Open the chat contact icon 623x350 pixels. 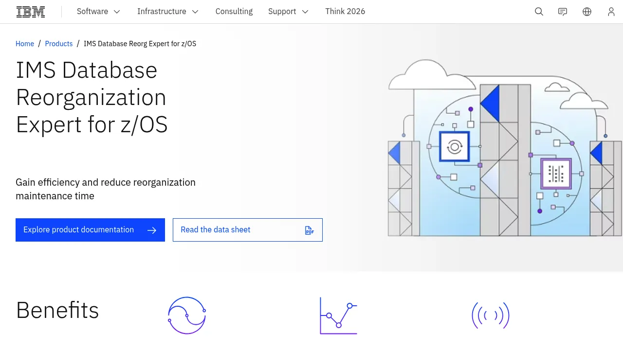coord(563,12)
